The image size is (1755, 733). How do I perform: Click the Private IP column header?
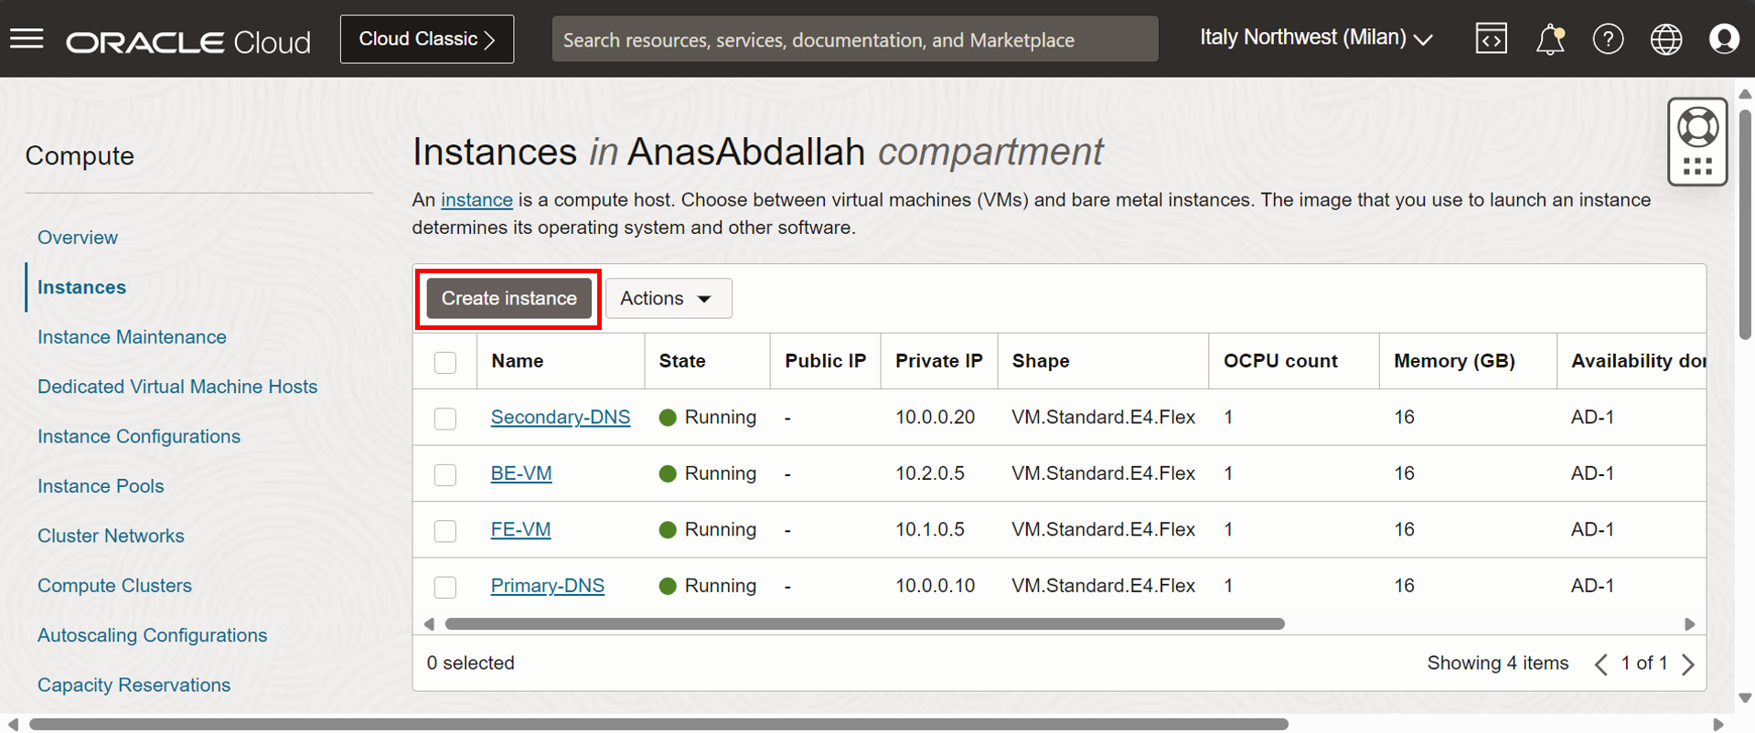point(938,361)
